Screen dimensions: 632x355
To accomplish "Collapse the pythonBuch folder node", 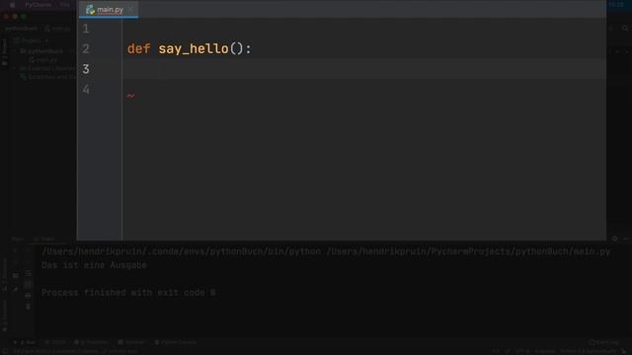I will click(15, 51).
